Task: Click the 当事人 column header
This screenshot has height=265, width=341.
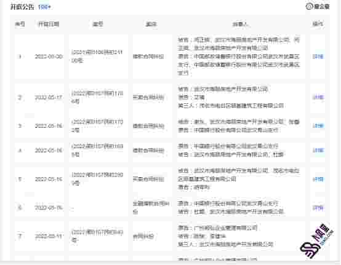Action: point(240,24)
